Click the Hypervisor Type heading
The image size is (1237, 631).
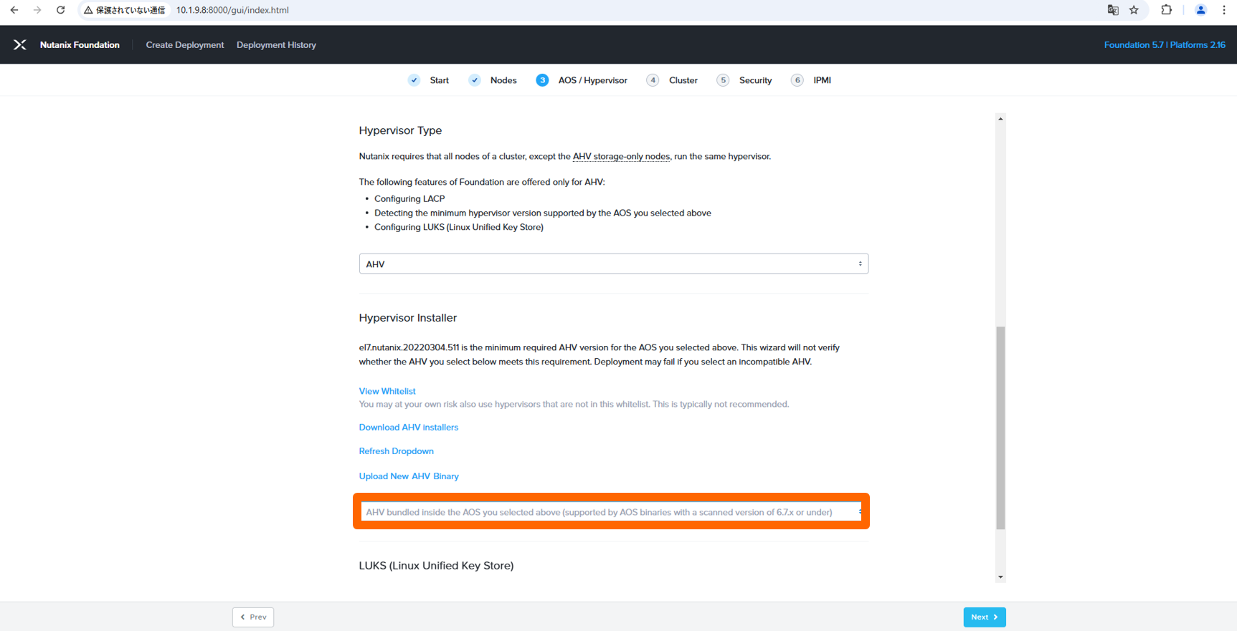click(400, 130)
